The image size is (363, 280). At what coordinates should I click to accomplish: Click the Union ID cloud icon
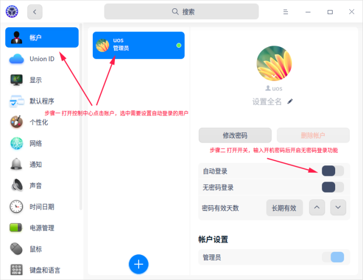coord(16,59)
